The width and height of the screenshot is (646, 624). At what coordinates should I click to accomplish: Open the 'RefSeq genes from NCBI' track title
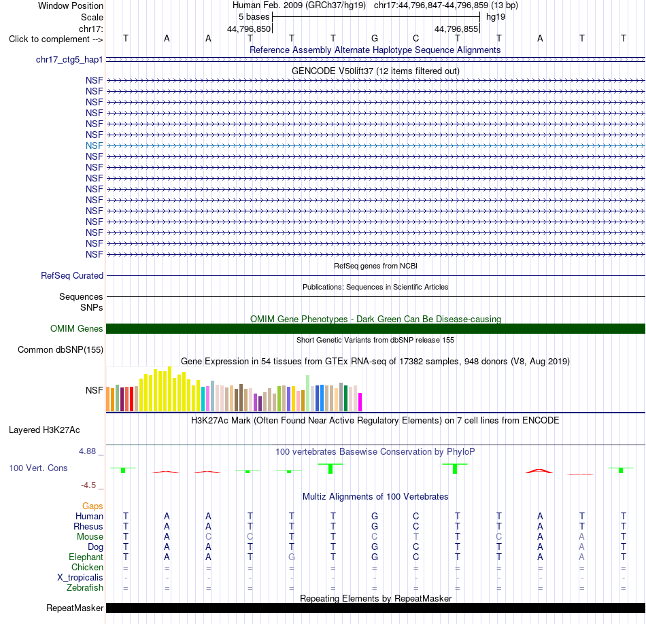click(375, 266)
